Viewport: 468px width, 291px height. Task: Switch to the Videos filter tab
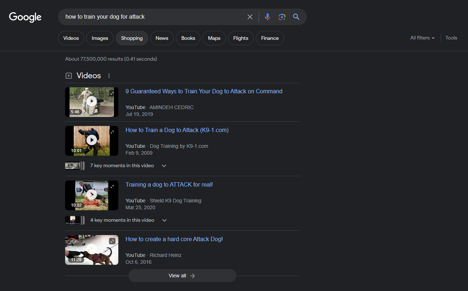tap(71, 38)
